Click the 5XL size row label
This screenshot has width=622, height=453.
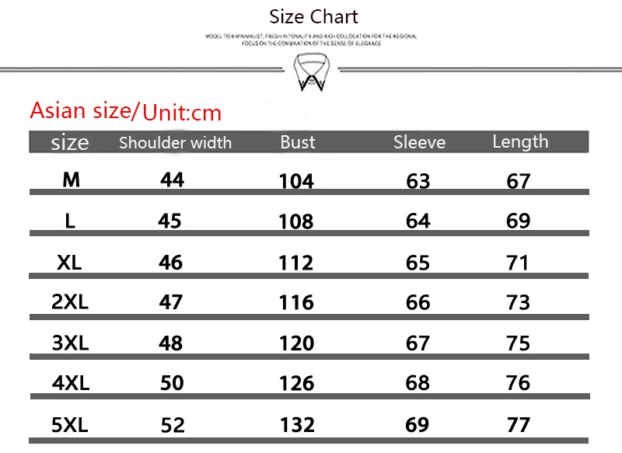point(70,424)
